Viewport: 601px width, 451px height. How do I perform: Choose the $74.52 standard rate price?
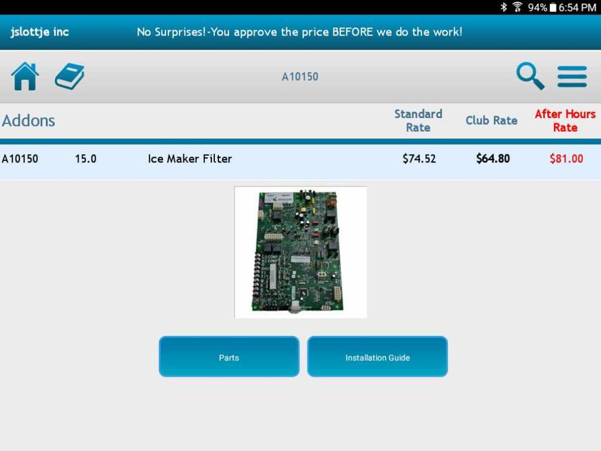click(x=419, y=159)
